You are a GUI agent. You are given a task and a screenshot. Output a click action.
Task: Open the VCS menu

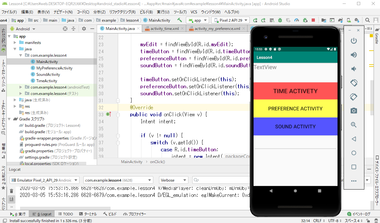194,12
